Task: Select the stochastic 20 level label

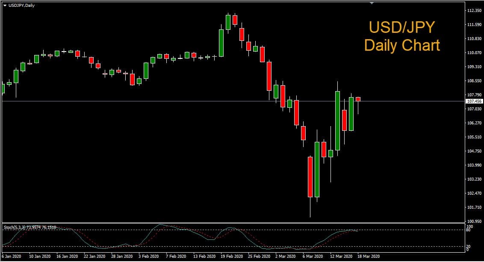Action: click(x=468, y=246)
